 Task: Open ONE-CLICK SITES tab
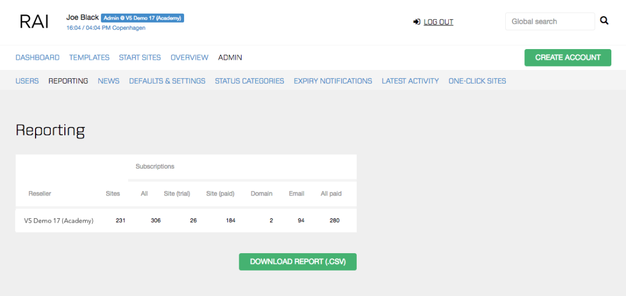pos(477,81)
